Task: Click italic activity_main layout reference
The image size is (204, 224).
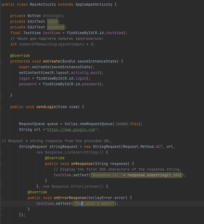Action: tap(85, 73)
